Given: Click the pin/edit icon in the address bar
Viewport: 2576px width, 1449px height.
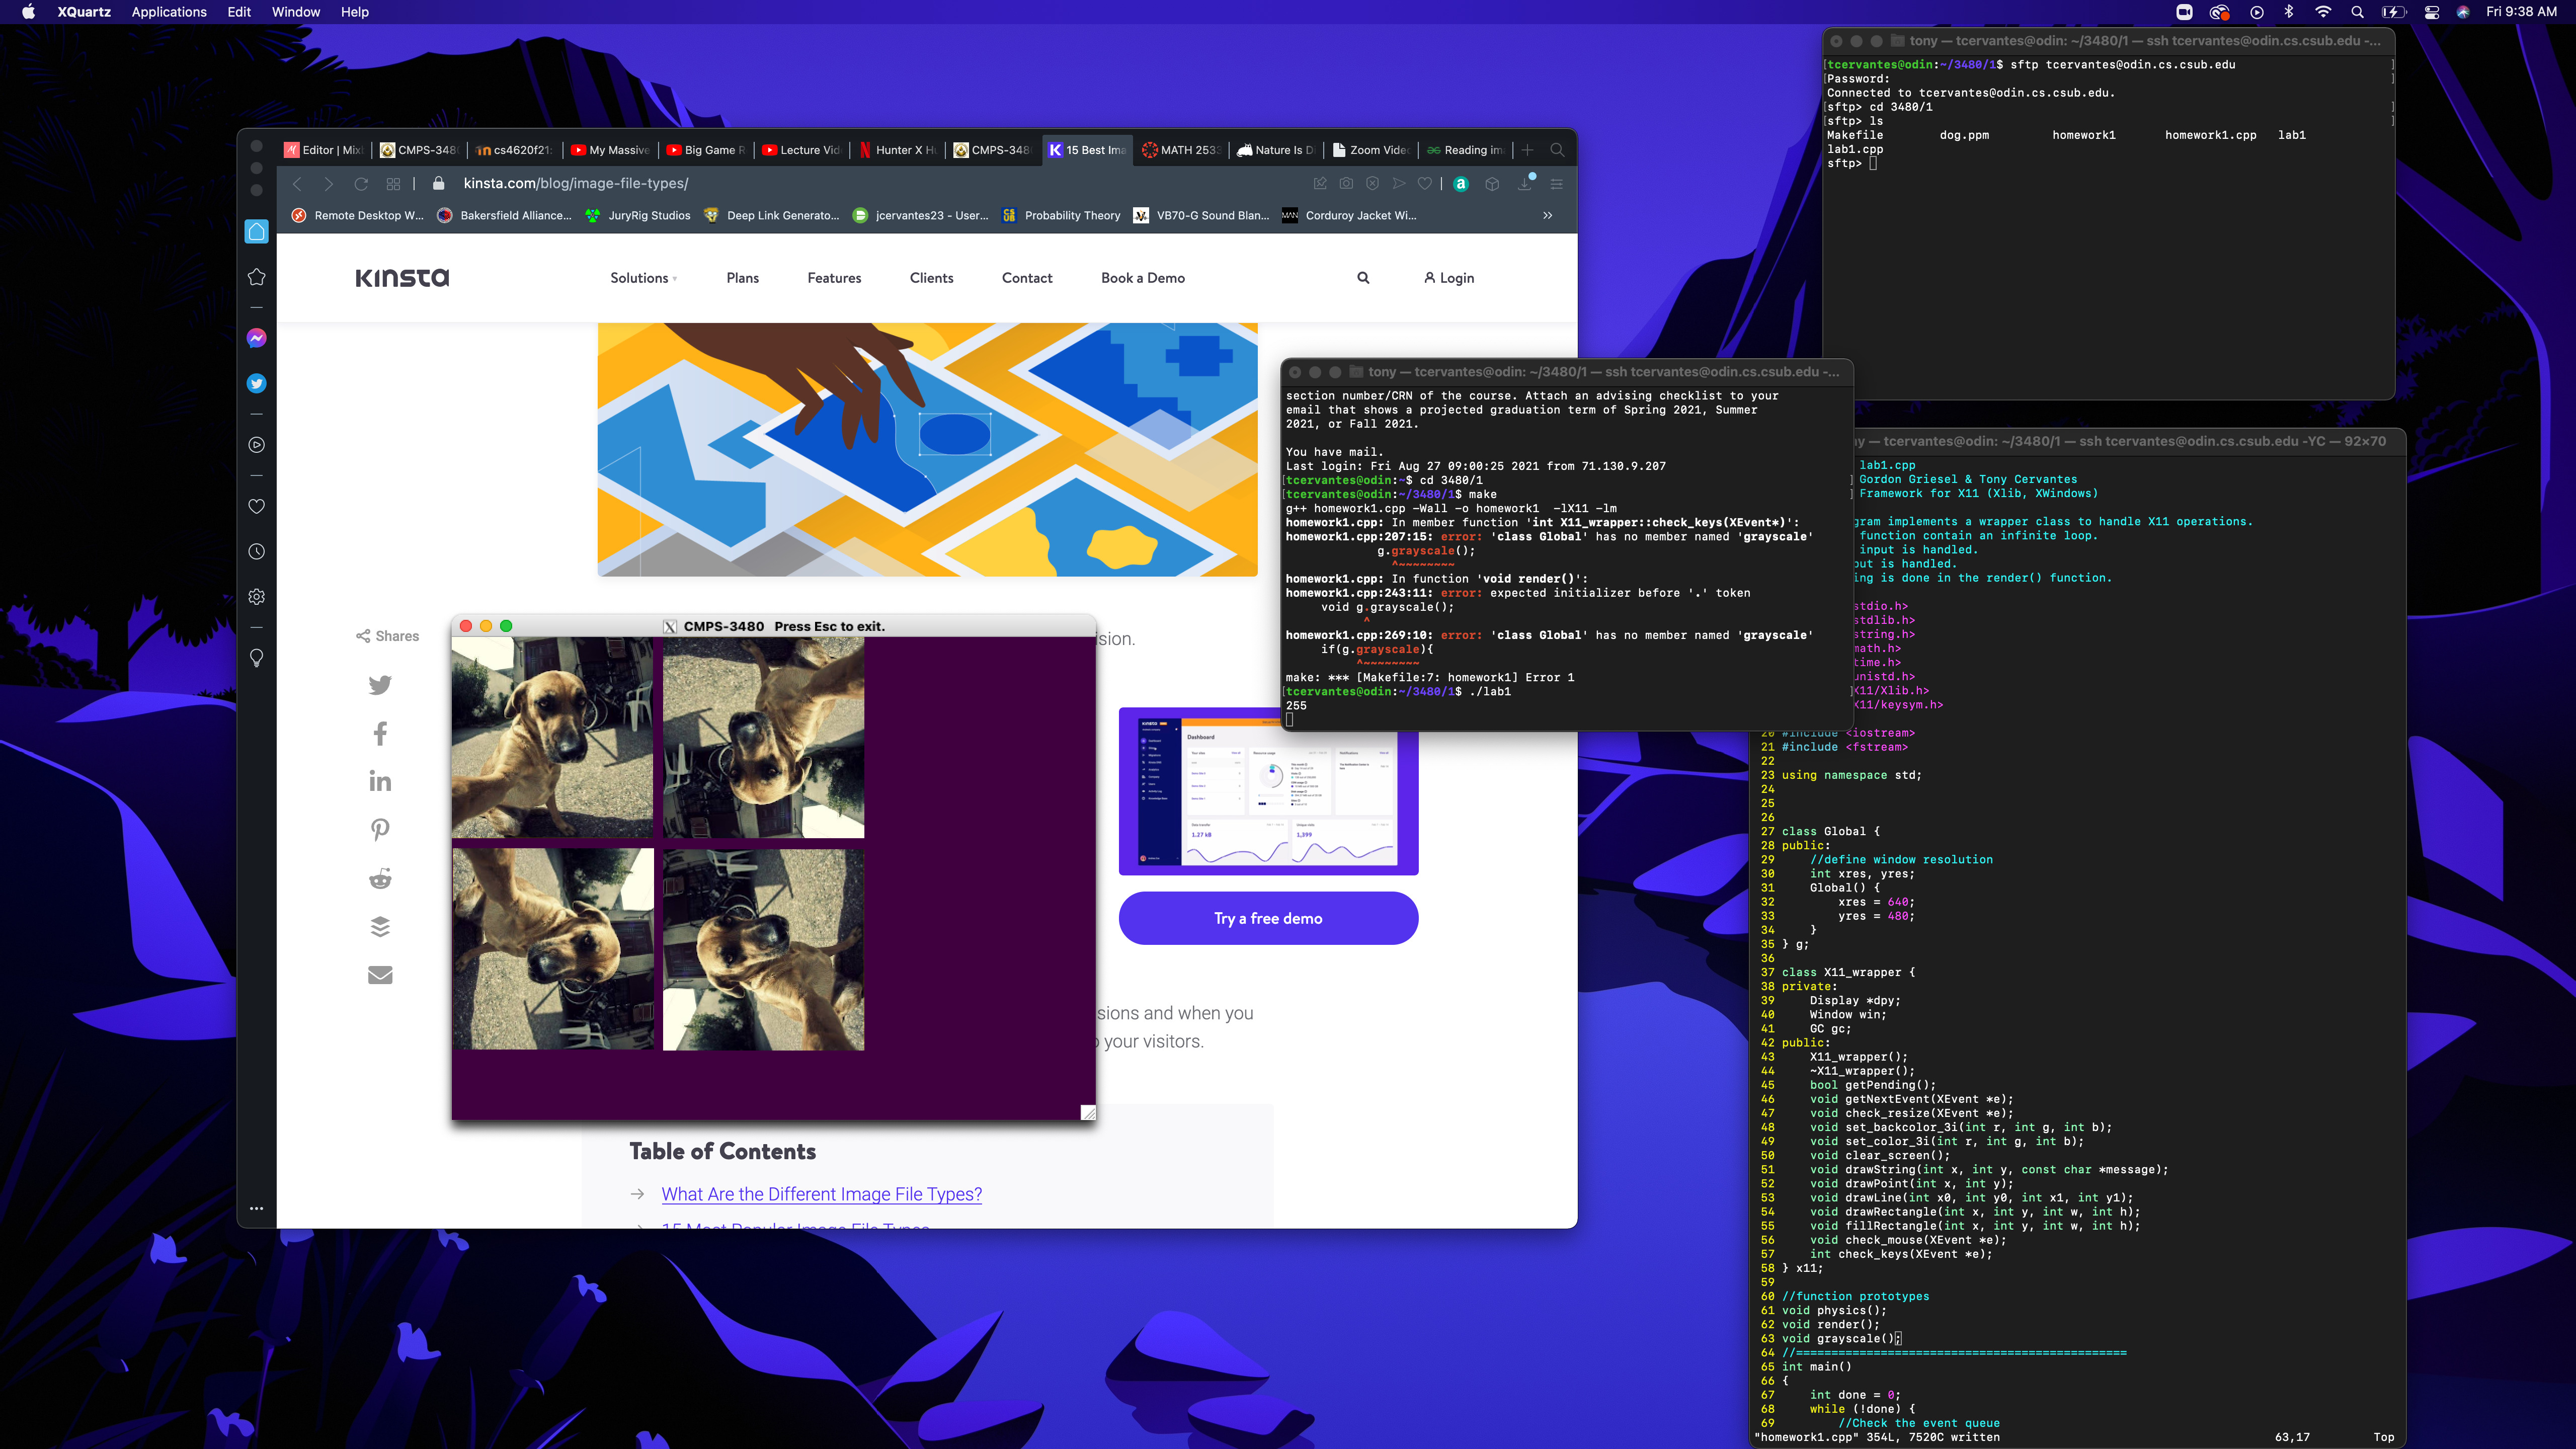Looking at the screenshot, I should click(x=1320, y=184).
